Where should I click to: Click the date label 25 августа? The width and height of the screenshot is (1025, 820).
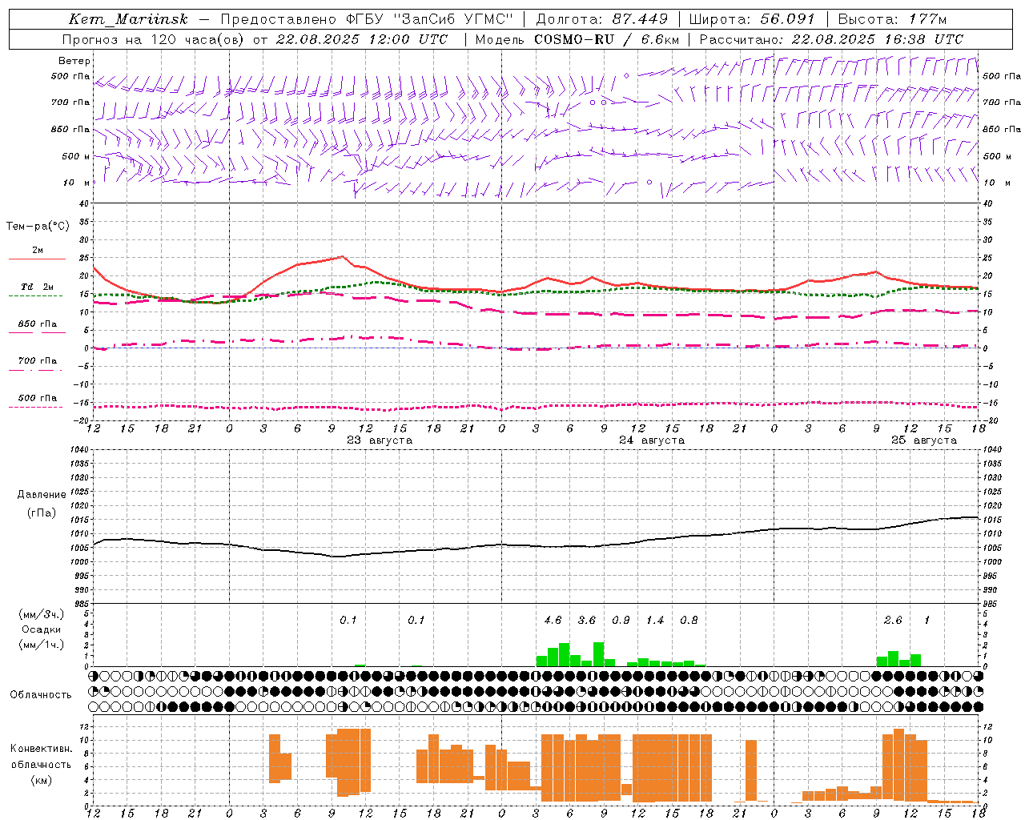[x=924, y=440]
